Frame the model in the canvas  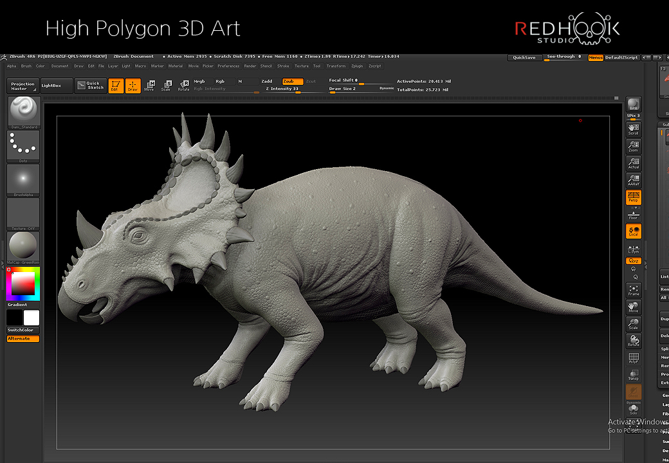(634, 290)
